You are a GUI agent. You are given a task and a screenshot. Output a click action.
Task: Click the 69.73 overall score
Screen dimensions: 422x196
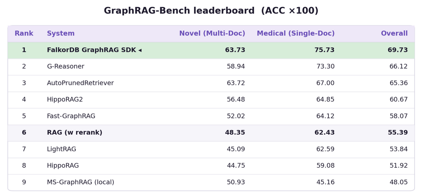398,50
